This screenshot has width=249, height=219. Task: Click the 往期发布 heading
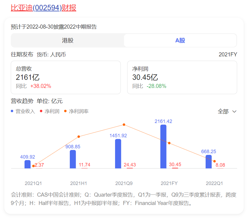(x=22, y=54)
